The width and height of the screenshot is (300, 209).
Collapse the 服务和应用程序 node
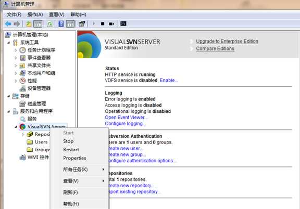(x=9, y=111)
